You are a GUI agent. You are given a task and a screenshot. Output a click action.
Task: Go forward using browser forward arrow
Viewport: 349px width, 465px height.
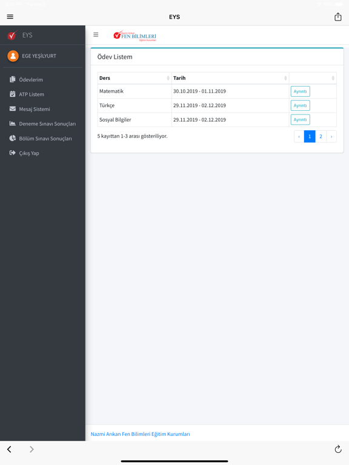pos(32,449)
